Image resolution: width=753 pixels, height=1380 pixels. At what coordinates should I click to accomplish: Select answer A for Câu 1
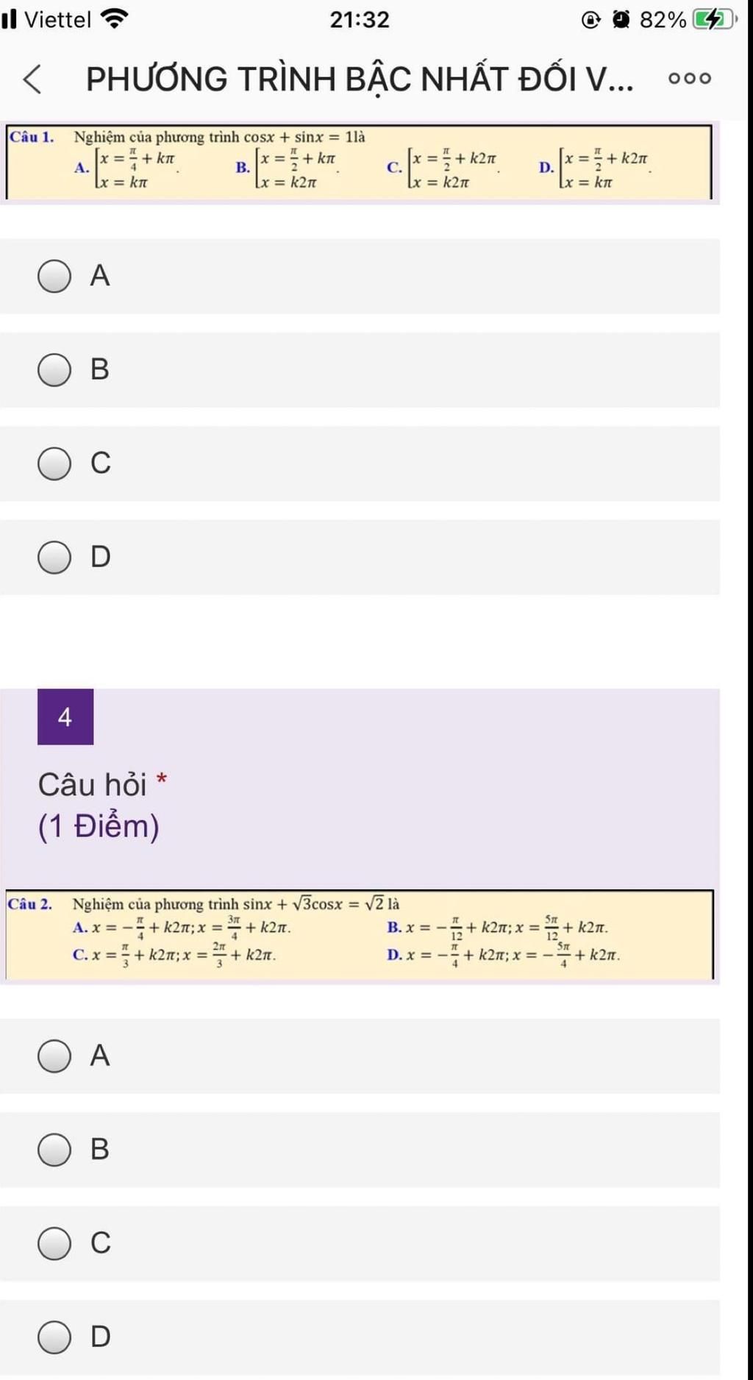[54, 277]
